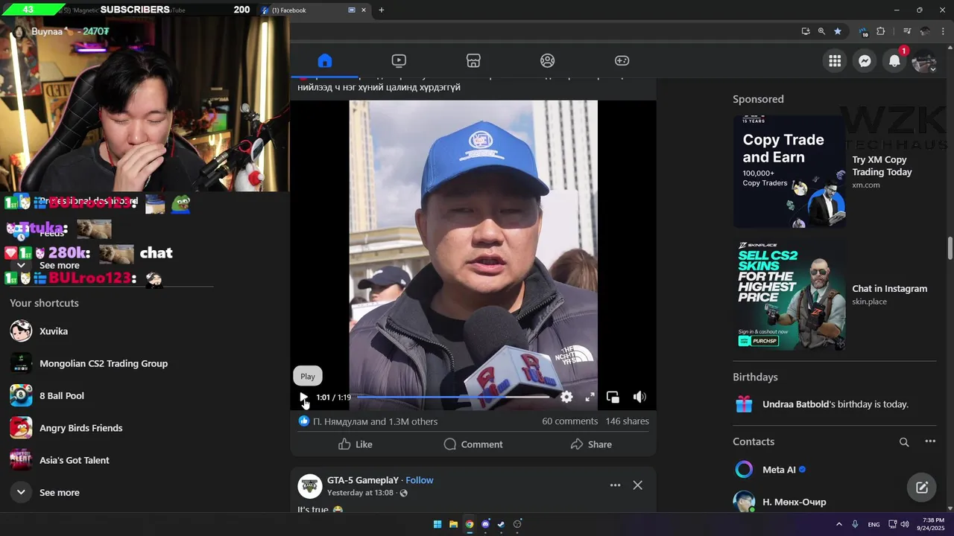
Task: Open page zoom control in address bar
Action: 821,31
